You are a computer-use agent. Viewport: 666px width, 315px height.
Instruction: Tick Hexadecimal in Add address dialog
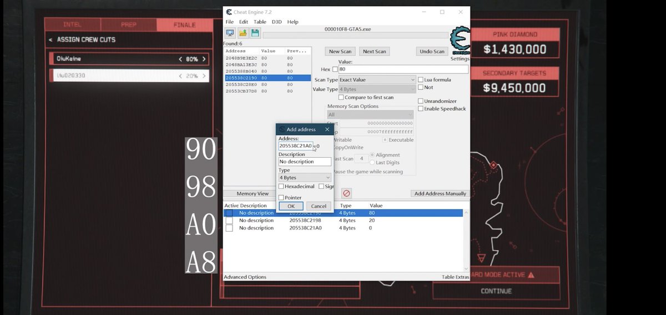[281, 187]
